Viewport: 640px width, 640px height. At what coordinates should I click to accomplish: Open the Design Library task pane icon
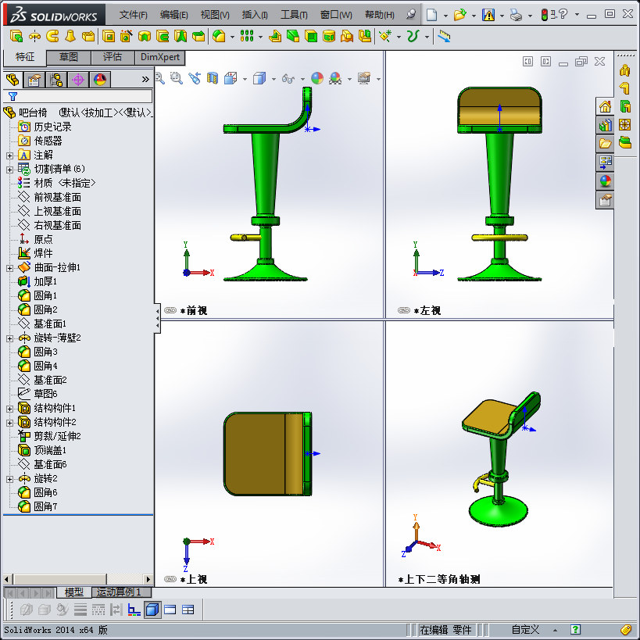[605, 125]
